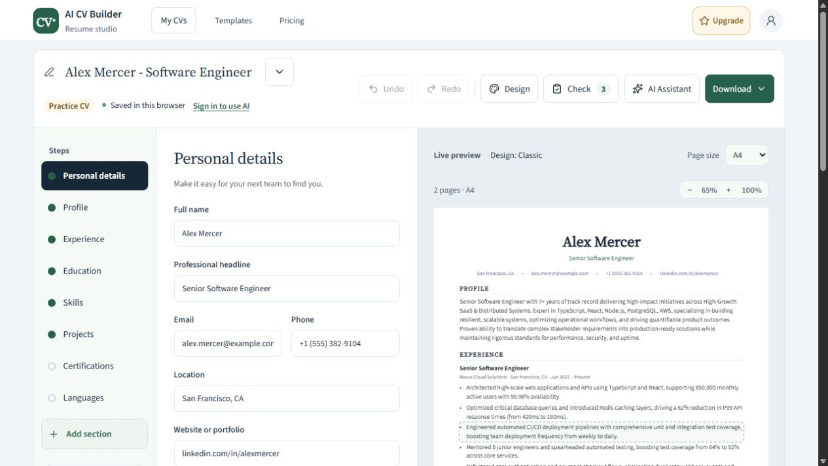Zoom out the preview with the minus icon
The image size is (828, 466).
[689, 190]
